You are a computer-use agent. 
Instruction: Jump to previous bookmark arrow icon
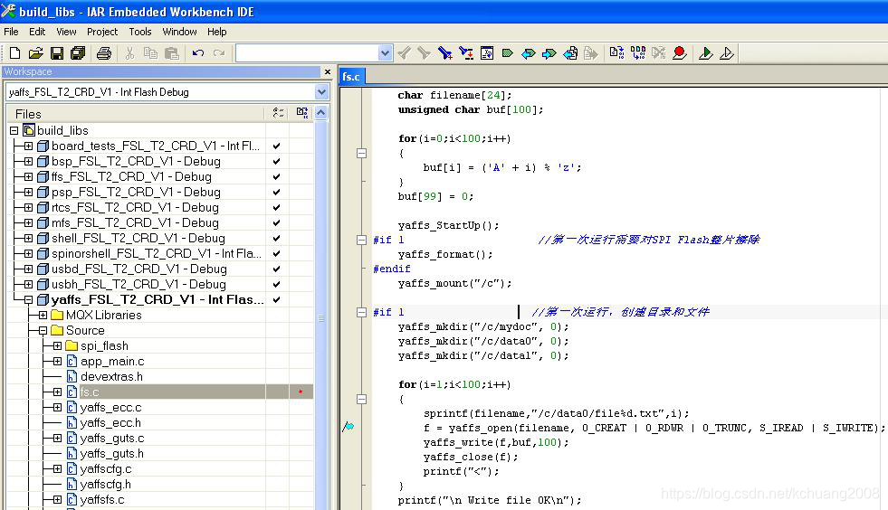pyautogui.click(x=529, y=53)
